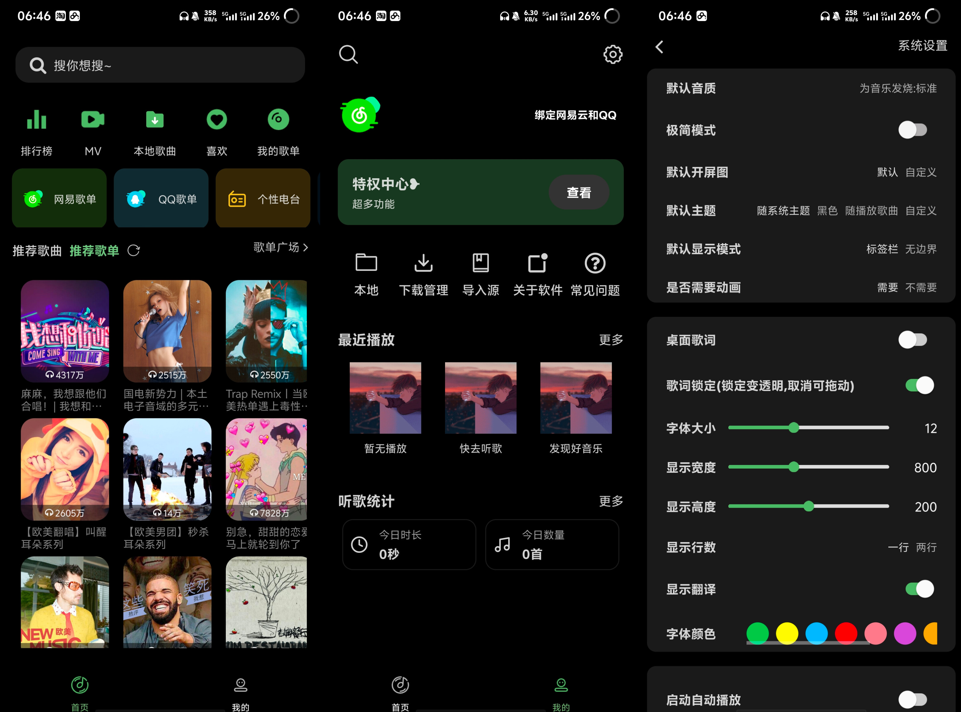Screen dimensions: 961x712
Task: Open the settings gear on profile page
Action: click(613, 54)
